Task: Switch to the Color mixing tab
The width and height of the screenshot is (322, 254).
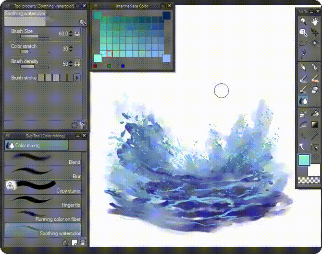Action: (x=37, y=145)
